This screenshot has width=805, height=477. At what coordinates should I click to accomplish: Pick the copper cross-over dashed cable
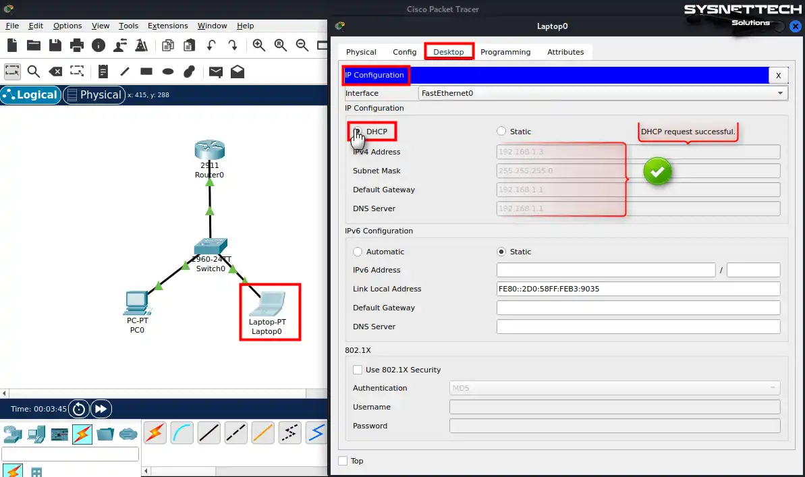click(x=236, y=433)
